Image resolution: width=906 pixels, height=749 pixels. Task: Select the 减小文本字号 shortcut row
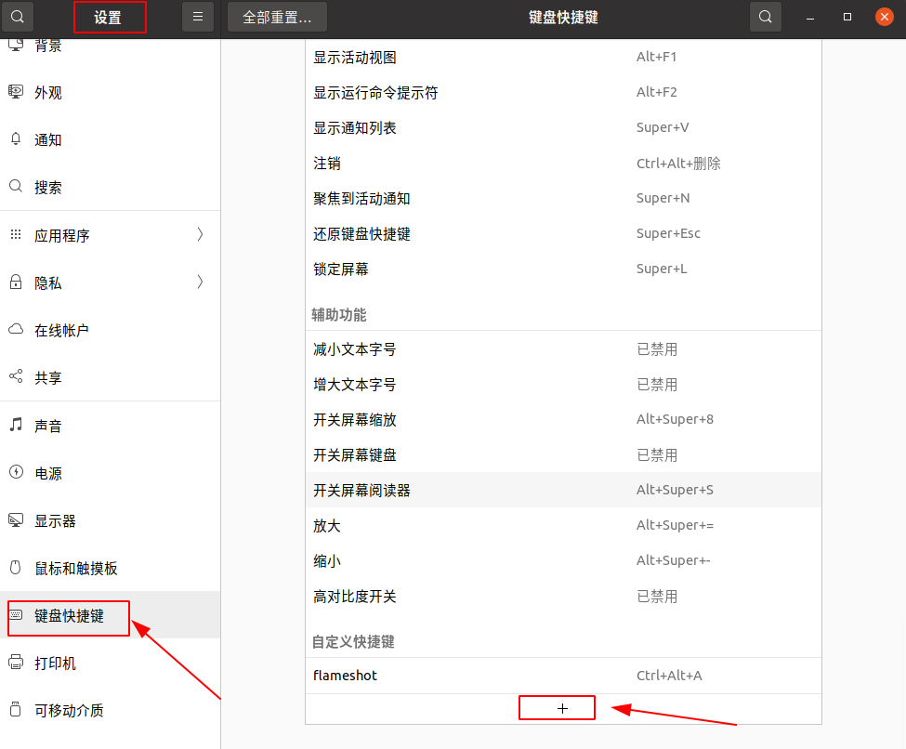pyautogui.click(x=563, y=349)
